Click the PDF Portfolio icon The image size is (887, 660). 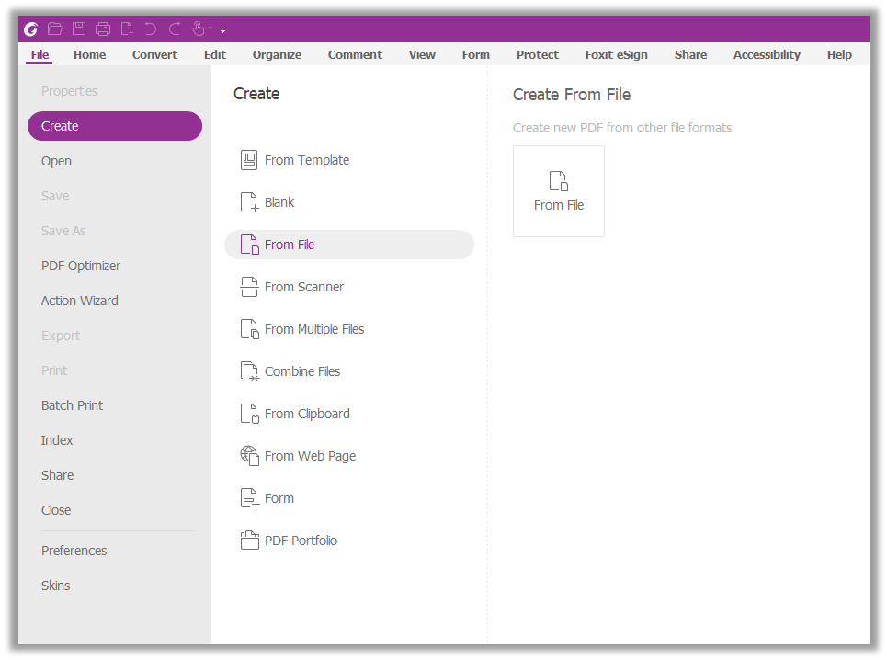tap(249, 541)
